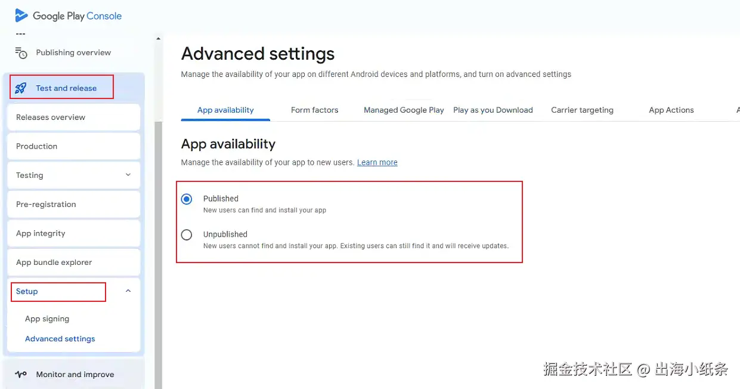740x389 pixels.
Task: Open Pre-registration page
Action: (74, 204)
